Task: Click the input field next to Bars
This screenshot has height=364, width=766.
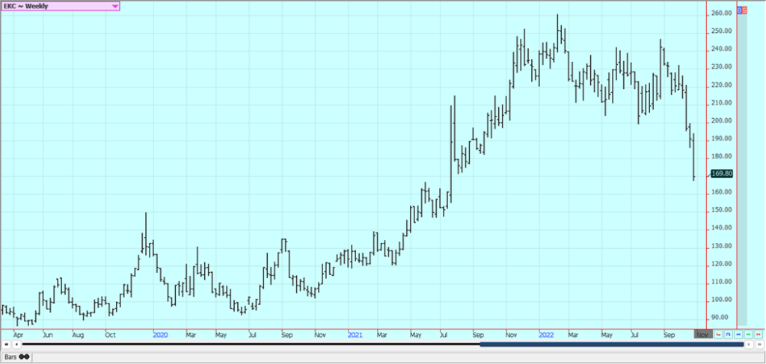Action: [x=398, y=357]
